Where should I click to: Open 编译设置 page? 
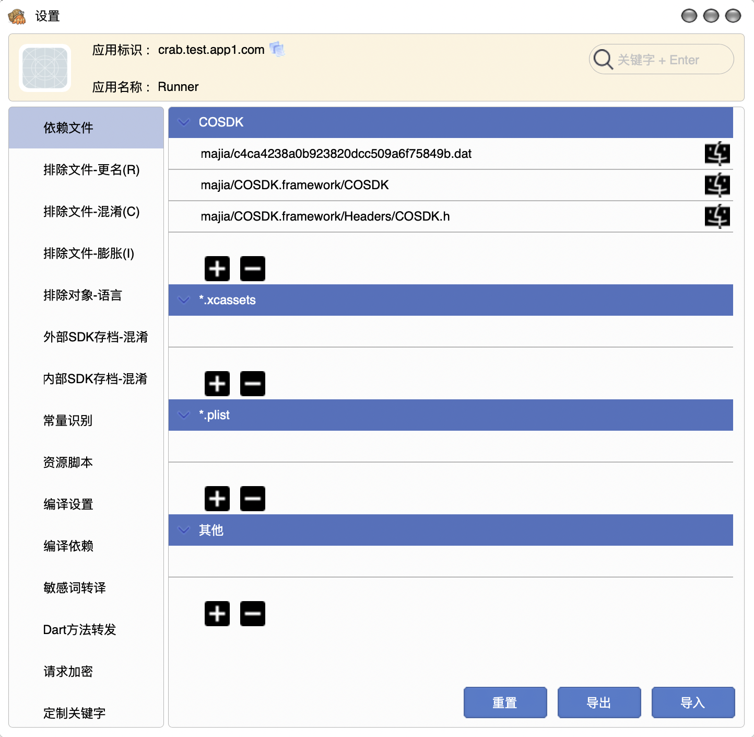pyautogui.click(x=86, y=504)
